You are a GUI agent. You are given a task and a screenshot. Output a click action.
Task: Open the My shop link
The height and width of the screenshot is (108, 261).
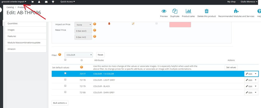pos(231,2)
